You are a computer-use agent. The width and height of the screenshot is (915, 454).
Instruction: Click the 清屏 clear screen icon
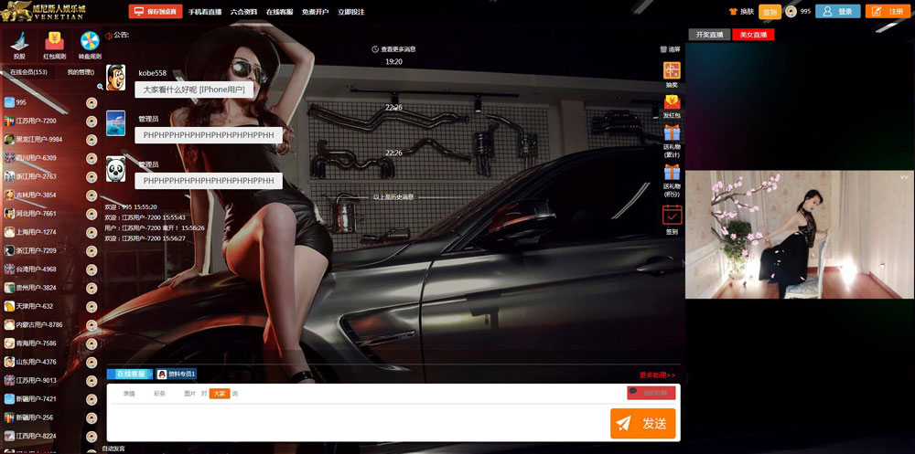pos(663,49)
